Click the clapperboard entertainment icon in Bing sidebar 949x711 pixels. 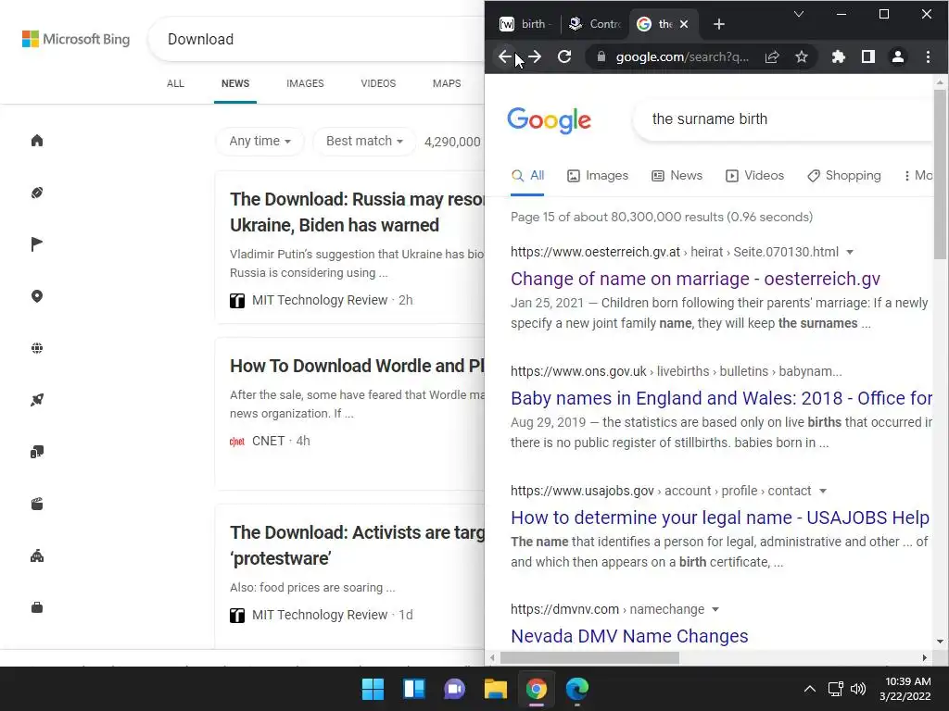coord(37,504)
